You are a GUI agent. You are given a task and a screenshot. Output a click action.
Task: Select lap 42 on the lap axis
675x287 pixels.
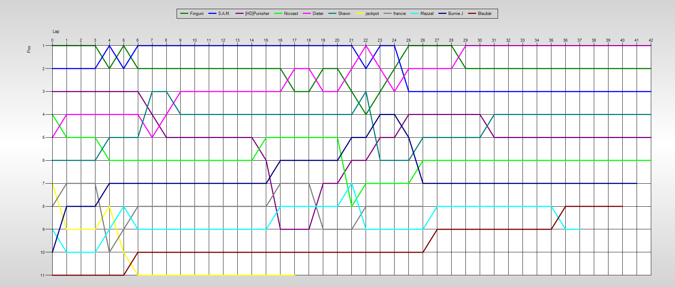click(651, 40)
